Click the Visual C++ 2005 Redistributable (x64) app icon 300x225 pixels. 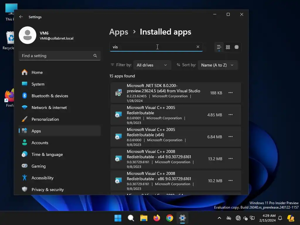[x=118, y=137]
